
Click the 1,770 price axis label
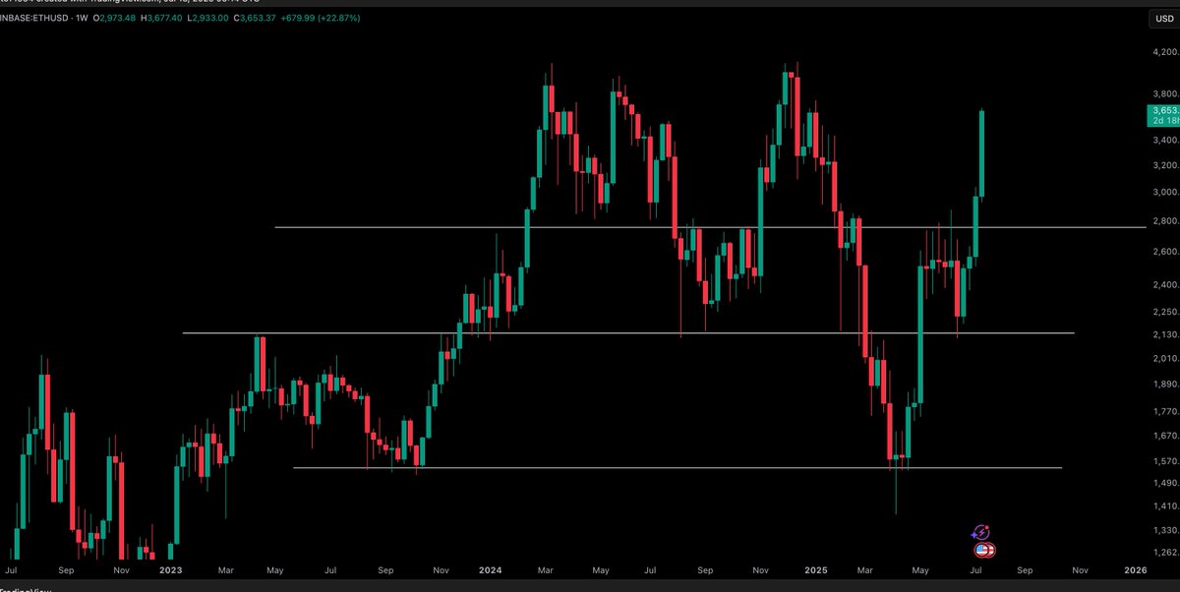[1164, 412]
